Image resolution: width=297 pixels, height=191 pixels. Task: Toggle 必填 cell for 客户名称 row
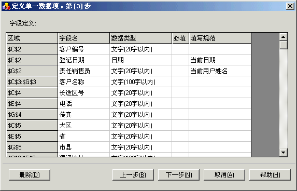[x=180, y=82]
